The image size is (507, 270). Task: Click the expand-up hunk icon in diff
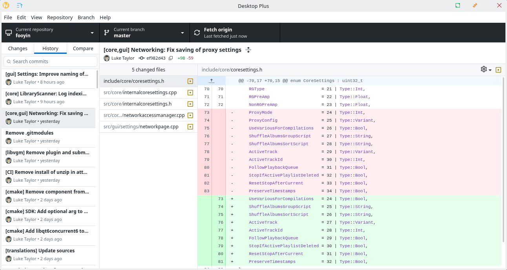click(x=212, y=81)
